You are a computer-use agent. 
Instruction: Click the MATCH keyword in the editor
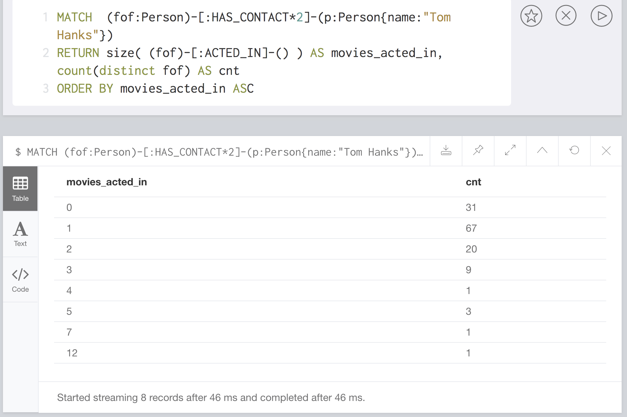pos(74,17)
